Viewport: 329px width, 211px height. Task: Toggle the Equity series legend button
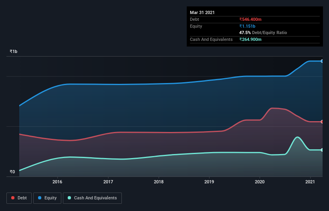click(47, 198)
